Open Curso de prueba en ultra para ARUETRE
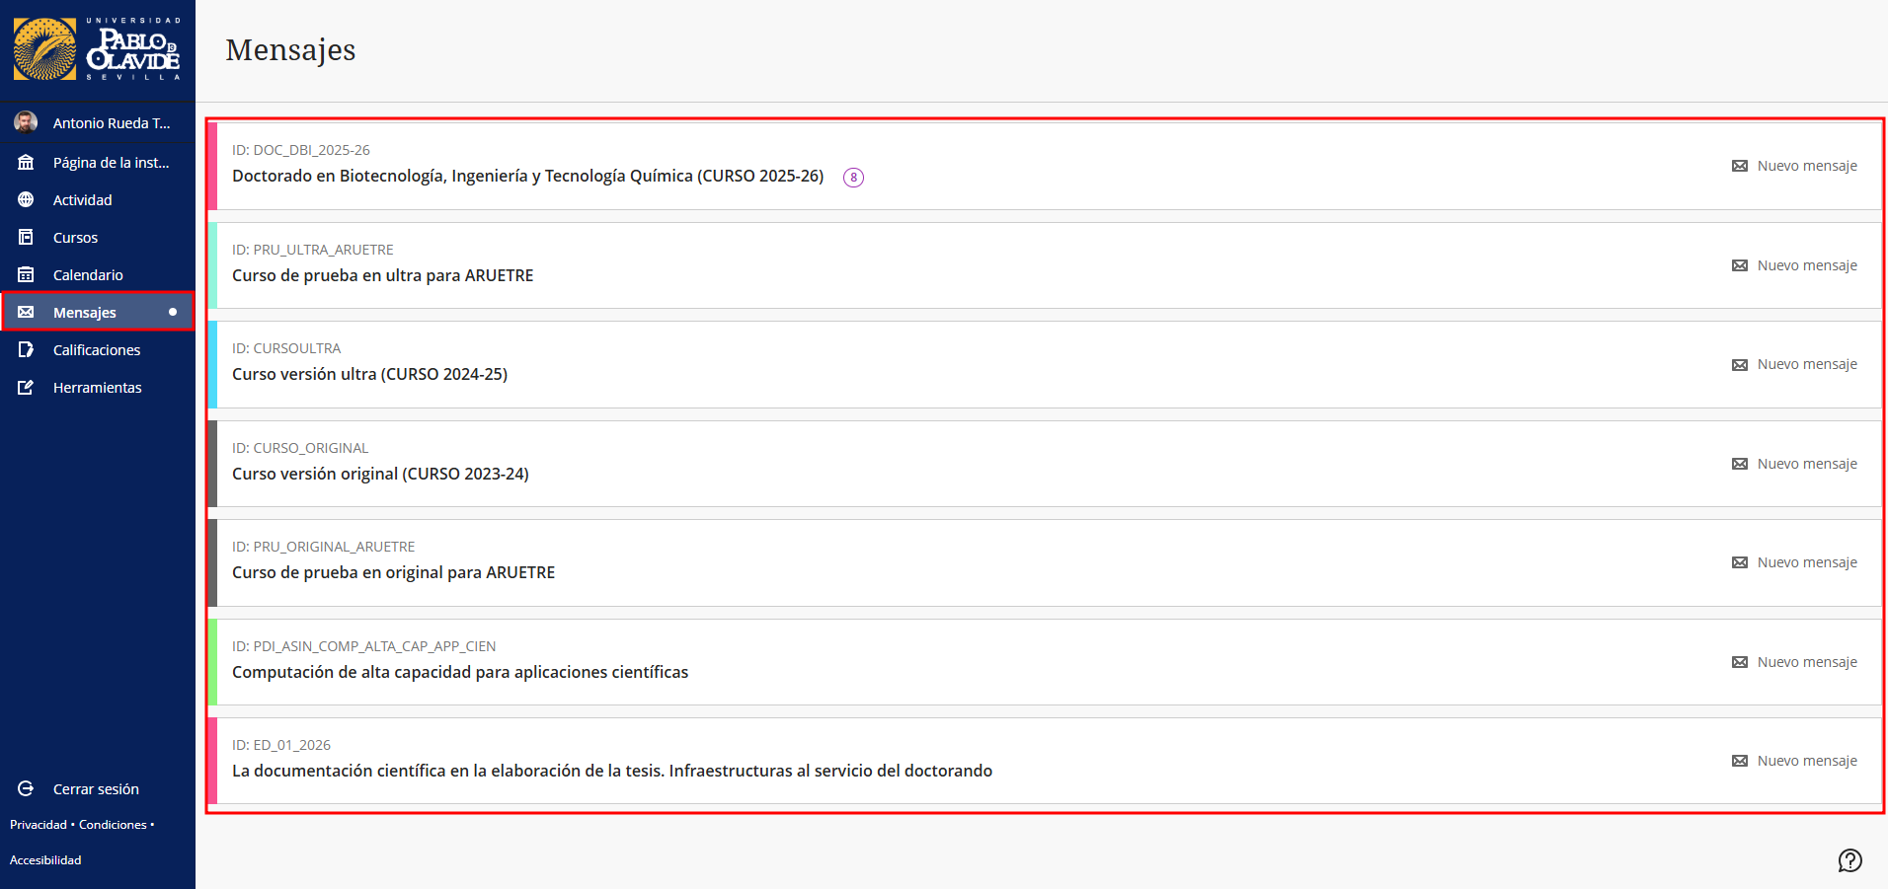Image resolution: width=1888 pixels, height=889 pixels. [382, 275]
